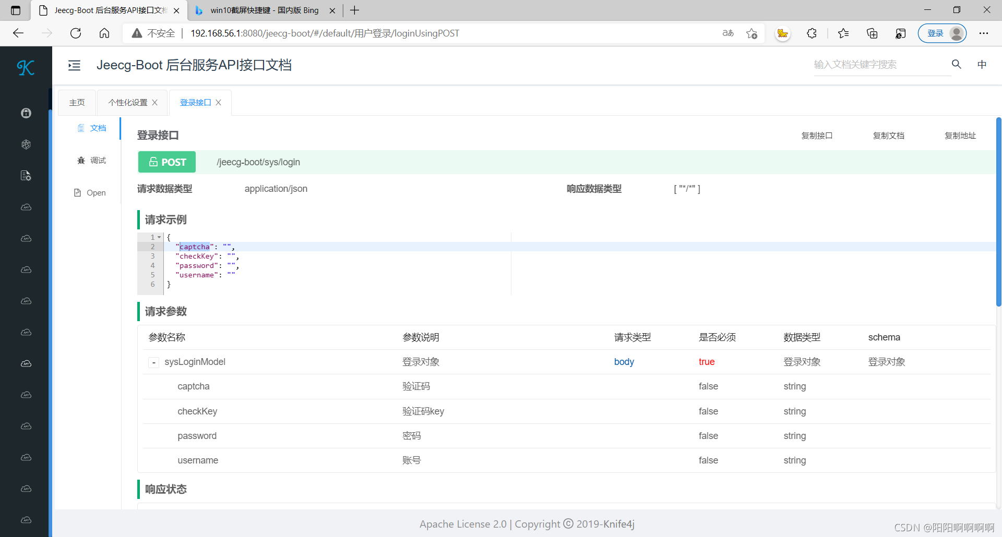The height and width of the screenshot is (537, 1002).
Task: Click the captcha parameter name cell
Action: click(194, 386)
